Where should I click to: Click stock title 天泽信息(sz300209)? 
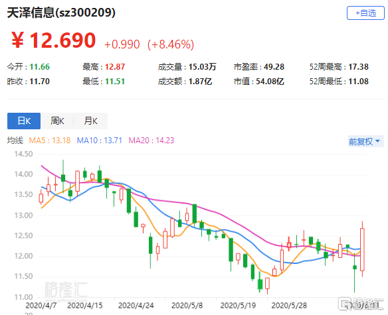(61, 13)
